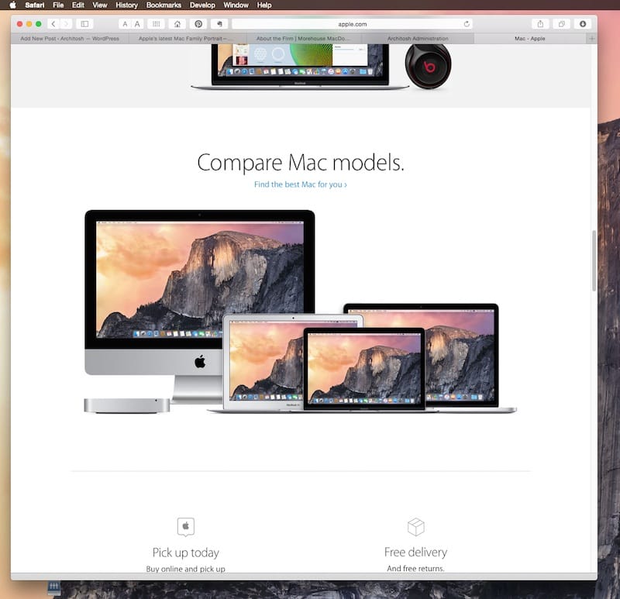Click Find the best Mac for you link
Image resolution: width=620 pixels, height=599 pixels.
301,184
